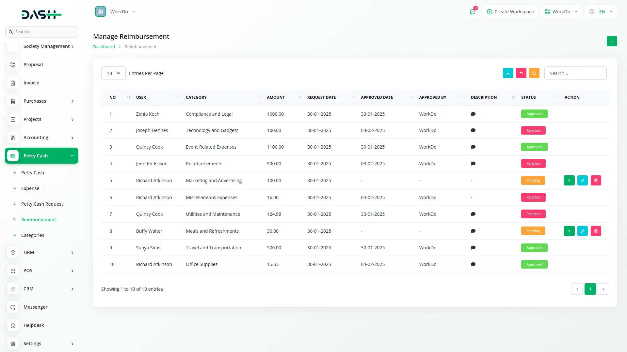Click the table search input field
The width and height of the screenshot is (627, 352).
(x=575, y=73)
